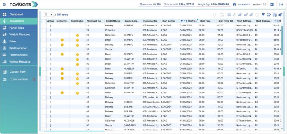
Task: Click the Yves André user name
Action: (x=243, y=4)
